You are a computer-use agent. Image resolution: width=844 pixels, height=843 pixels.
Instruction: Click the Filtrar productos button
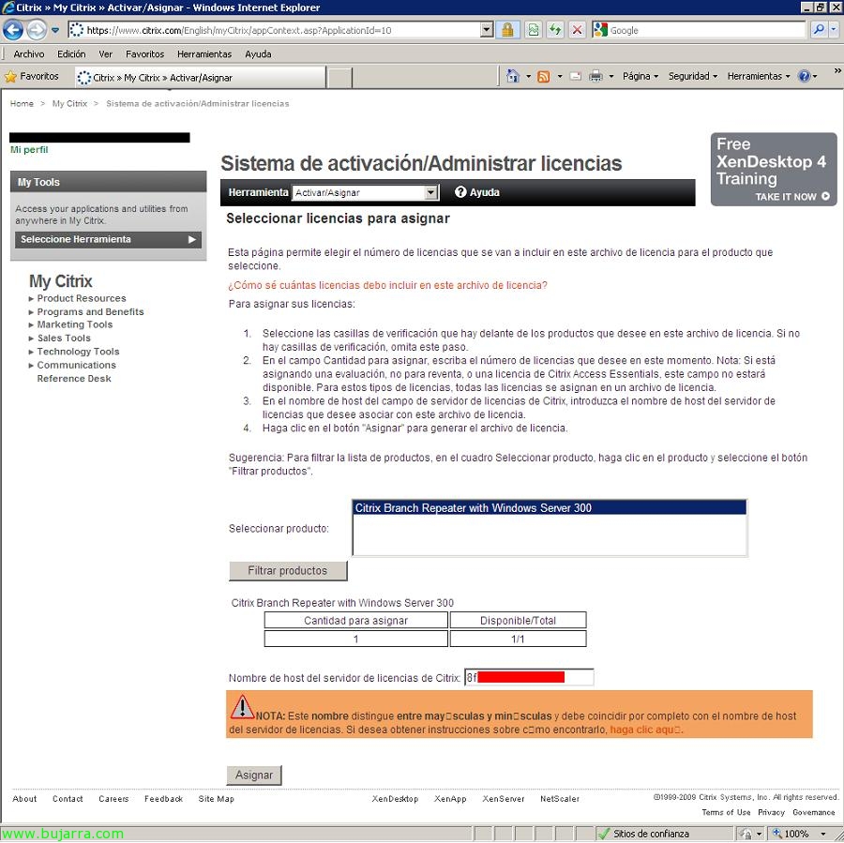coord(288,571)
